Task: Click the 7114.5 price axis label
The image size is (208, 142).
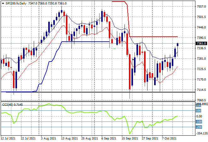Action: (201, 90)
